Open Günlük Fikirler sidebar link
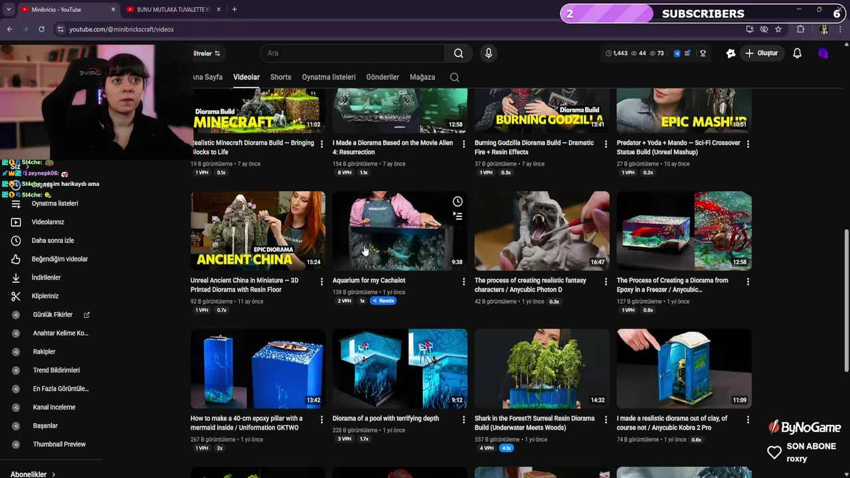Image resolution: width=850 pixels, height=478 pixels. [52, 315]
